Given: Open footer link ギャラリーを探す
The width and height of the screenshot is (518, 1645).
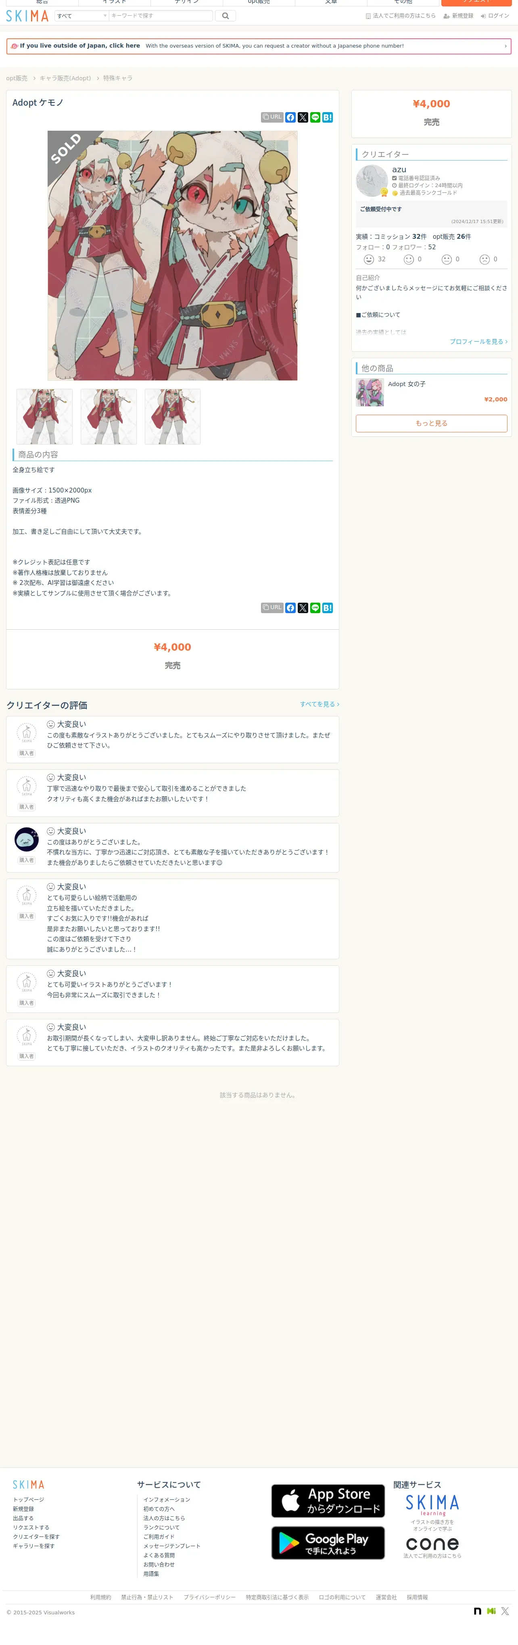Looking at the screenshot, I should [34, 1546].
